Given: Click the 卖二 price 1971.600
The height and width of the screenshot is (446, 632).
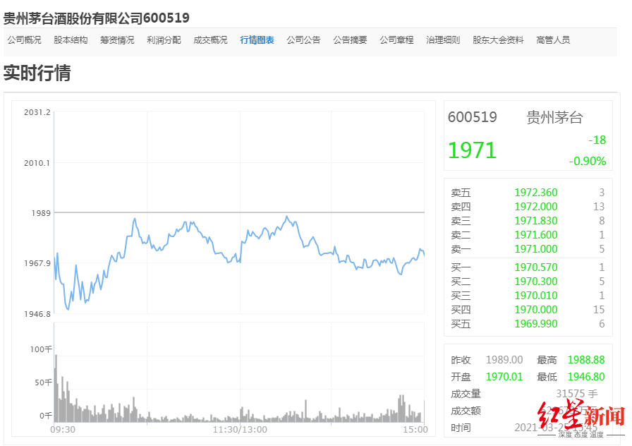Looking at the screenshot, I should (x=536, y=235).
